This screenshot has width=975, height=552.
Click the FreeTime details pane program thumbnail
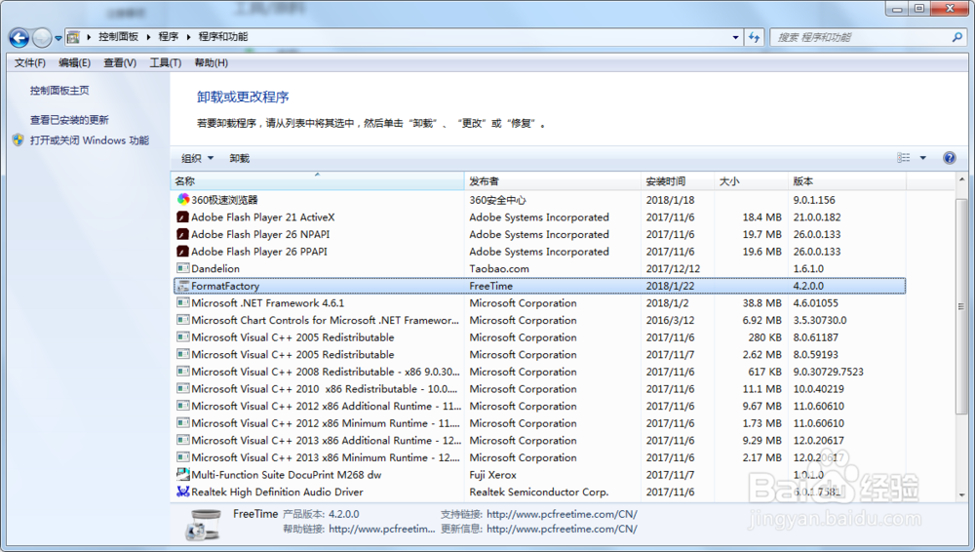click(x=202, y=525)
